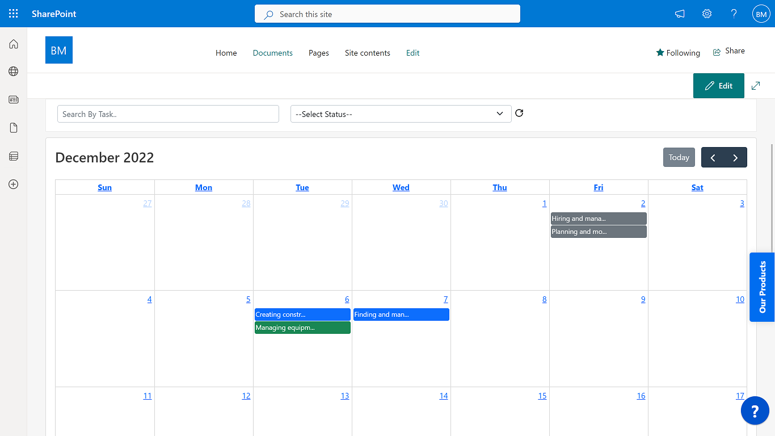Image resolution: width=775 pixels, height=436 pixels.
Task: Click the refresh filter icon
Action: [519, 113]
